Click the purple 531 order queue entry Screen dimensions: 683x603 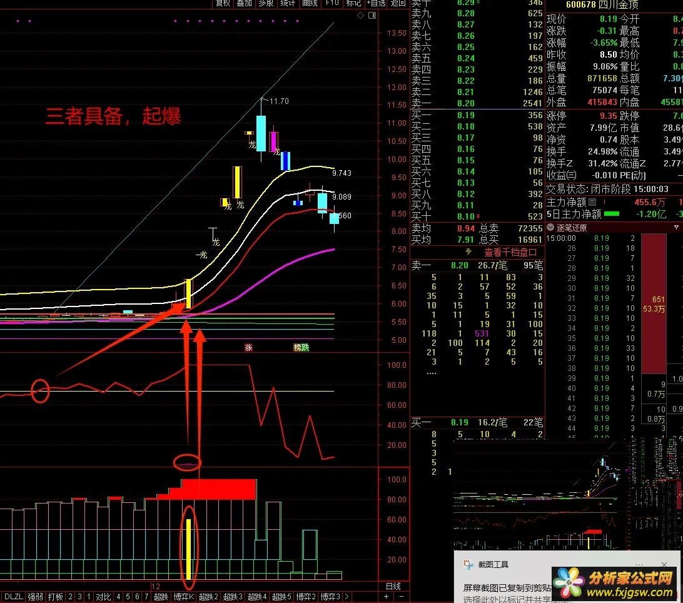(482, 334)
